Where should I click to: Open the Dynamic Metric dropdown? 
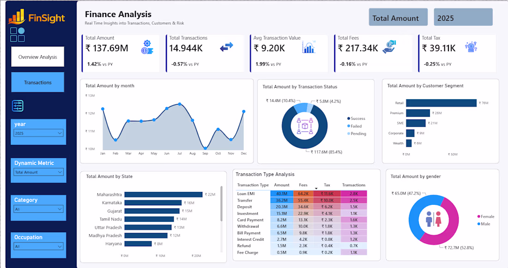[x=38, y=172]
